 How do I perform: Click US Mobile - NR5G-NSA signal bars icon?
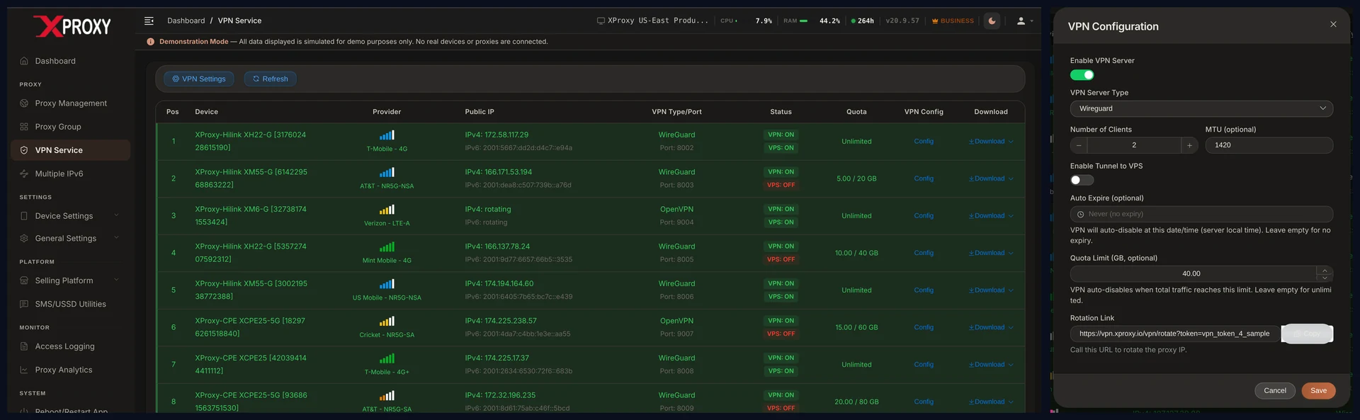click(387, 284)
